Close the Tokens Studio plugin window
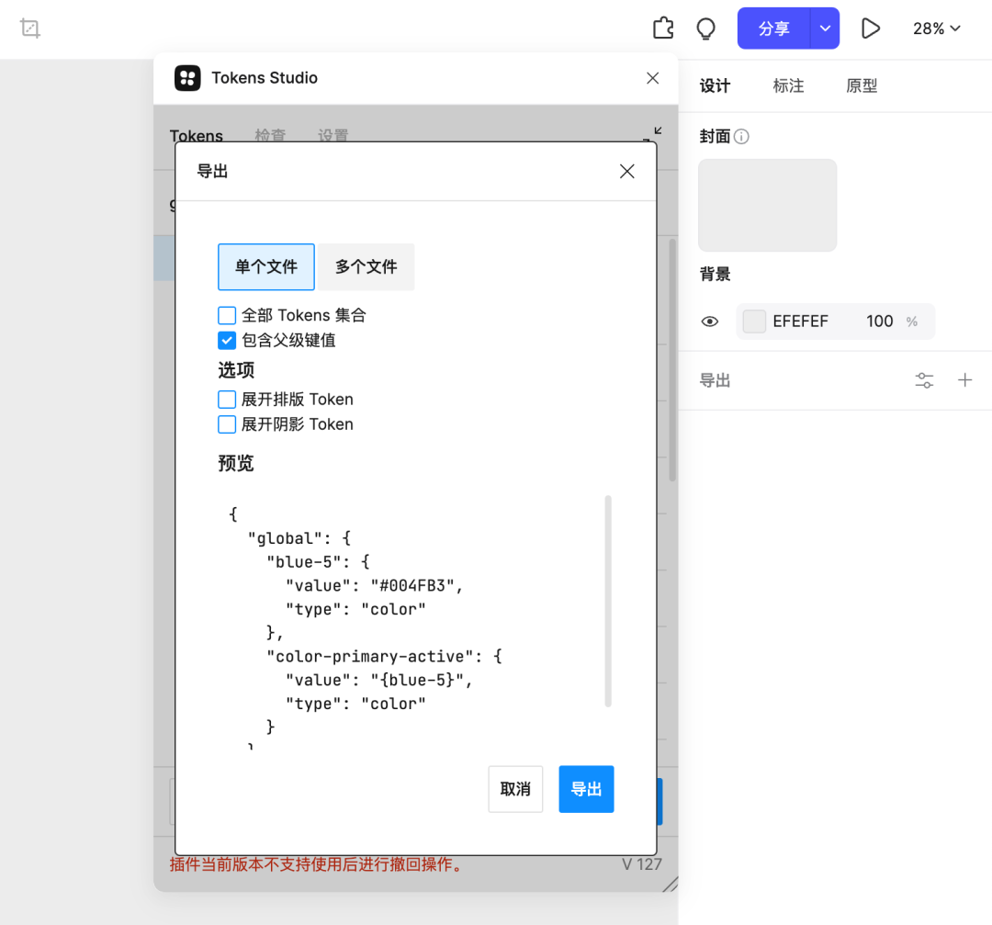 coord(652,78)
